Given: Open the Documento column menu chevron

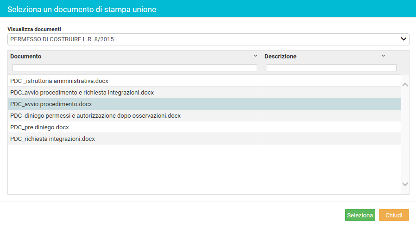Looking at the screenshot, I should coord(256,56).
